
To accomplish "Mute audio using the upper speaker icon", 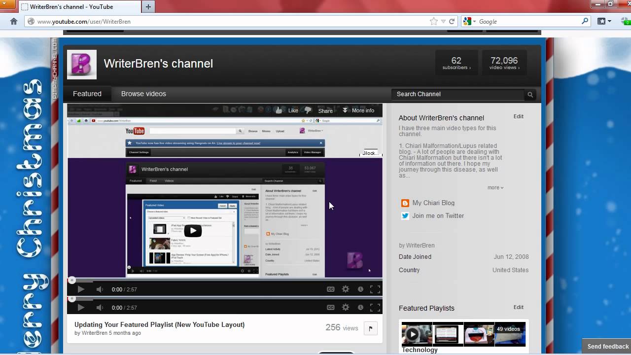I will click(100, 289).
